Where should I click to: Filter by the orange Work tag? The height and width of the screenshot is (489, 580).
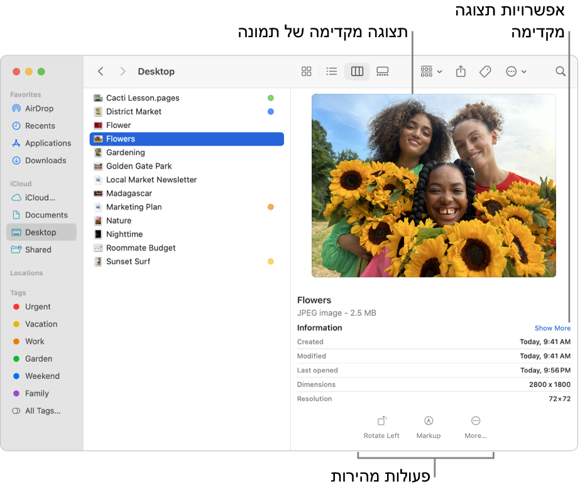[x=41, y=341]
